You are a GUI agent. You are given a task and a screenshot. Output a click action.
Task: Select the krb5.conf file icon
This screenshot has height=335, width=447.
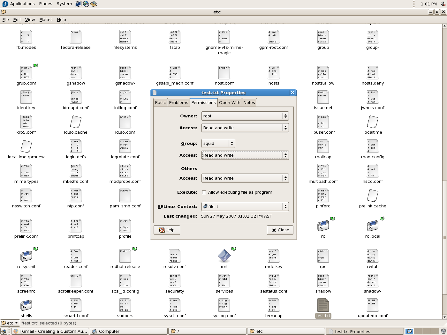point(26,122)
